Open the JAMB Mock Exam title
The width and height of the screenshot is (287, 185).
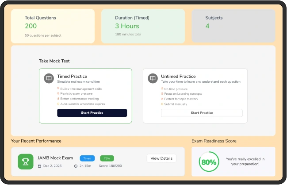coord(55,158)
